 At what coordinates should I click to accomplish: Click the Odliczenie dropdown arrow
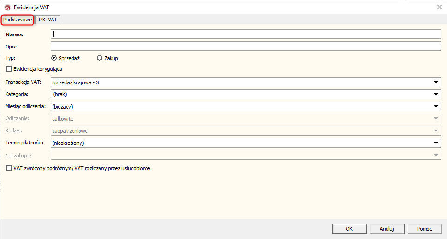(x=436, y=119)
